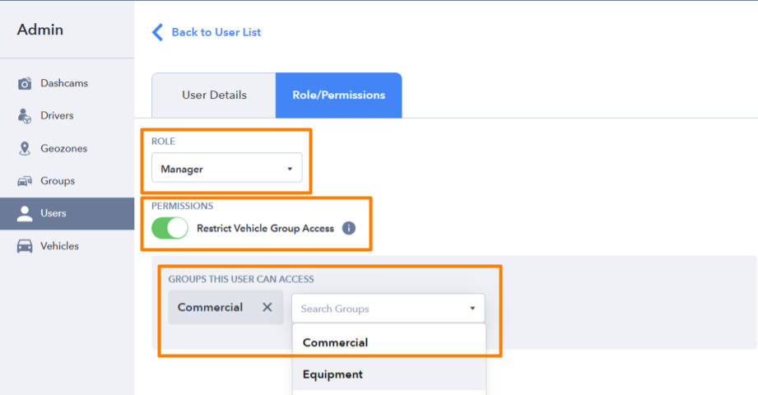Click the blue back chevron arrow
This screenshot has width=758, height=395.
(157, 32)
